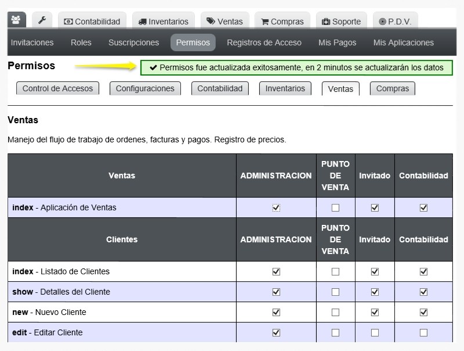464x351 pixels.
Task: Go to Mis Pagos
Action: (x=337, y=42)
